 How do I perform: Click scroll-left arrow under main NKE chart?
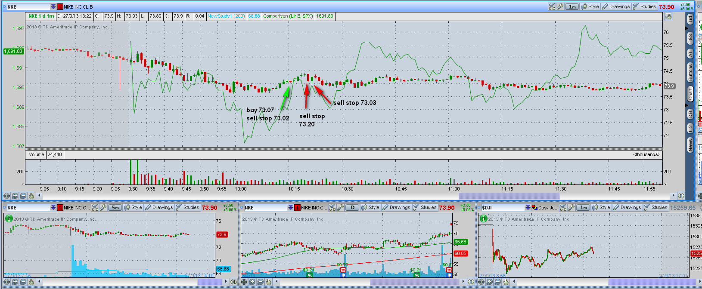coord(40,196)
